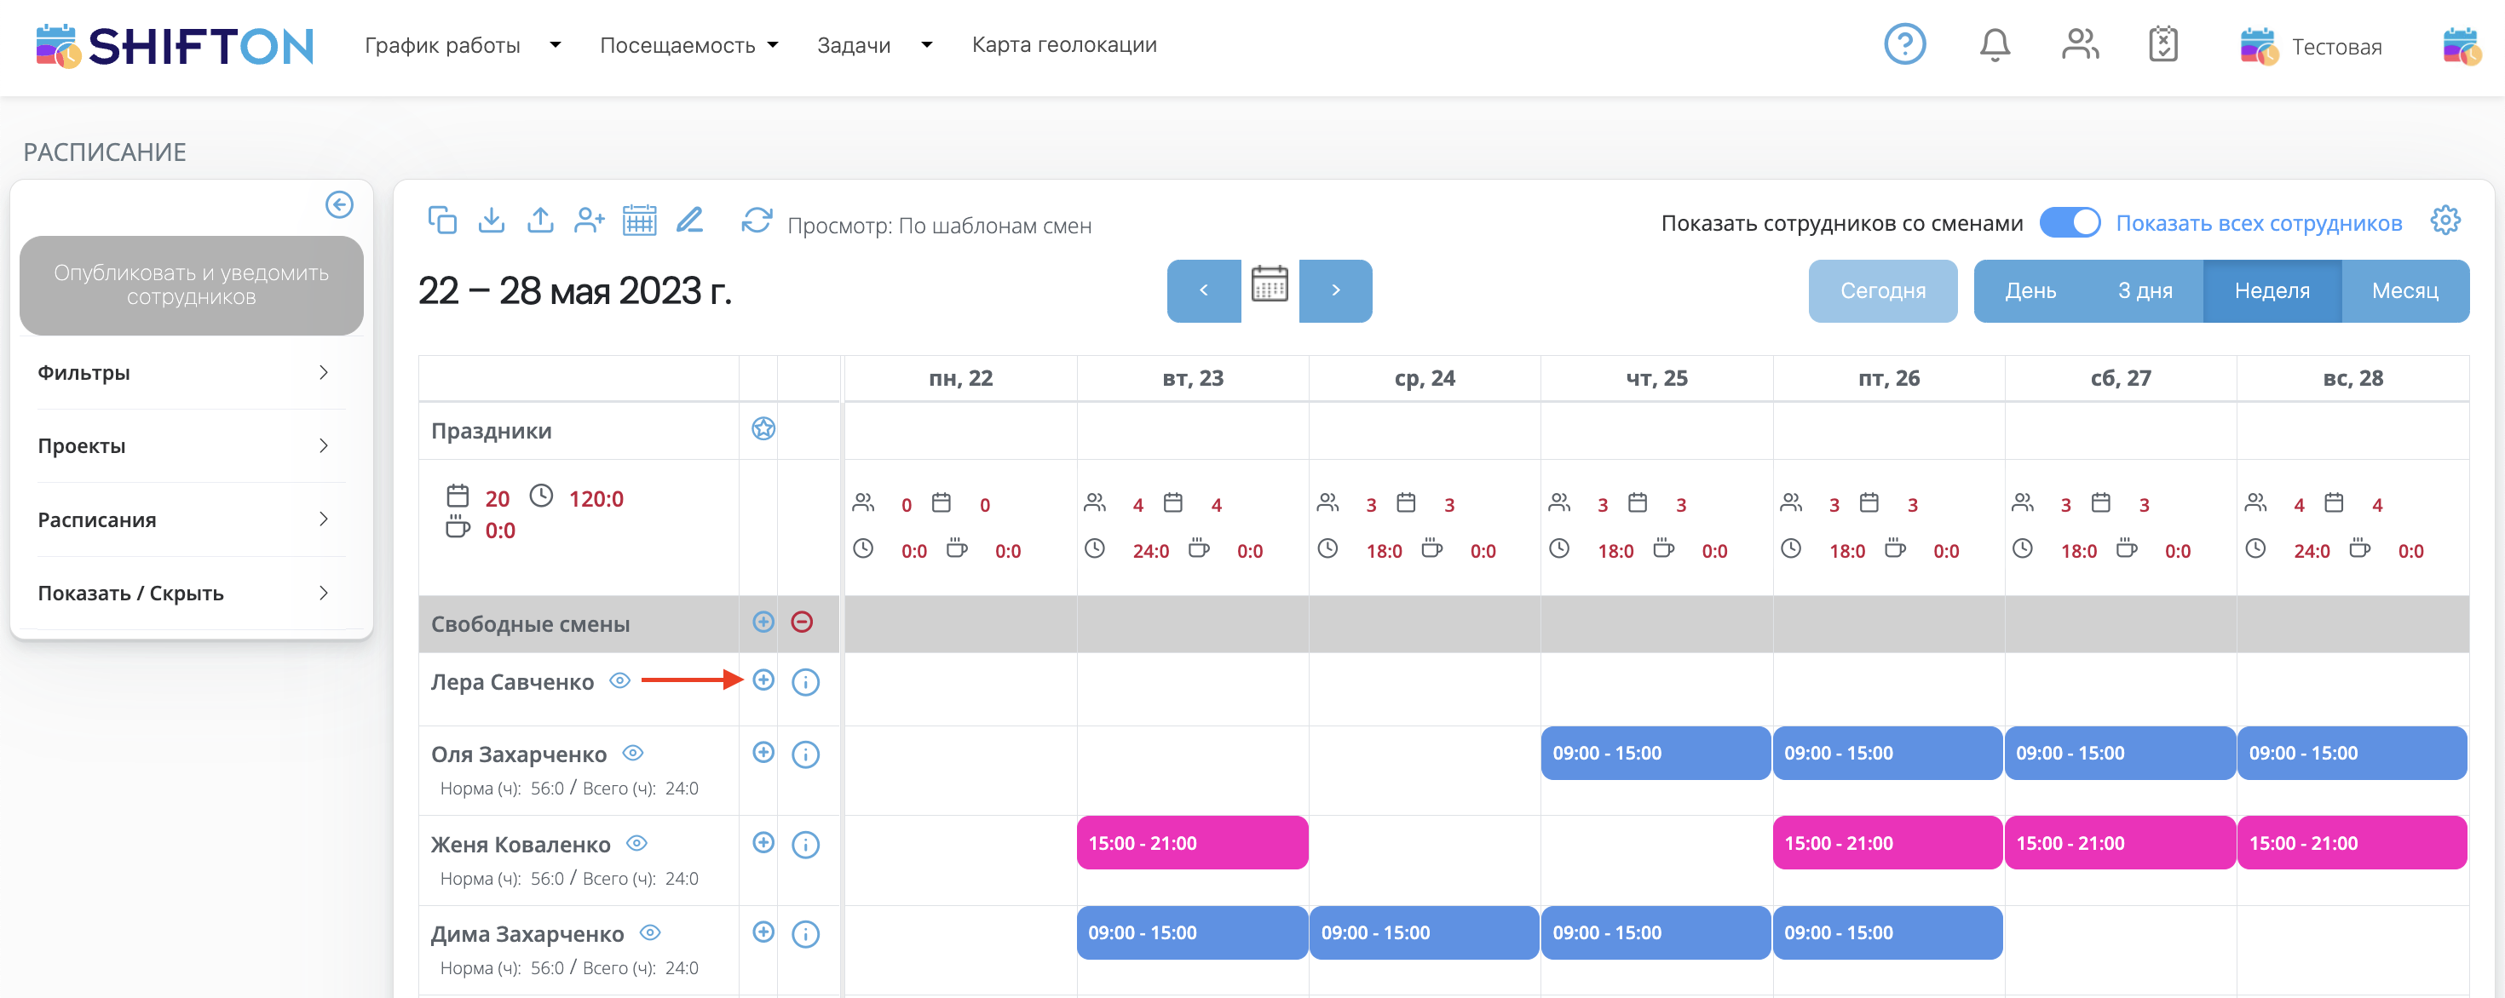Open Женя Коваленко's 15:00 - 21:00 shift on вт, 23
The image size is (2505, 998).
pyautogui.click(x=1192, y=842)
